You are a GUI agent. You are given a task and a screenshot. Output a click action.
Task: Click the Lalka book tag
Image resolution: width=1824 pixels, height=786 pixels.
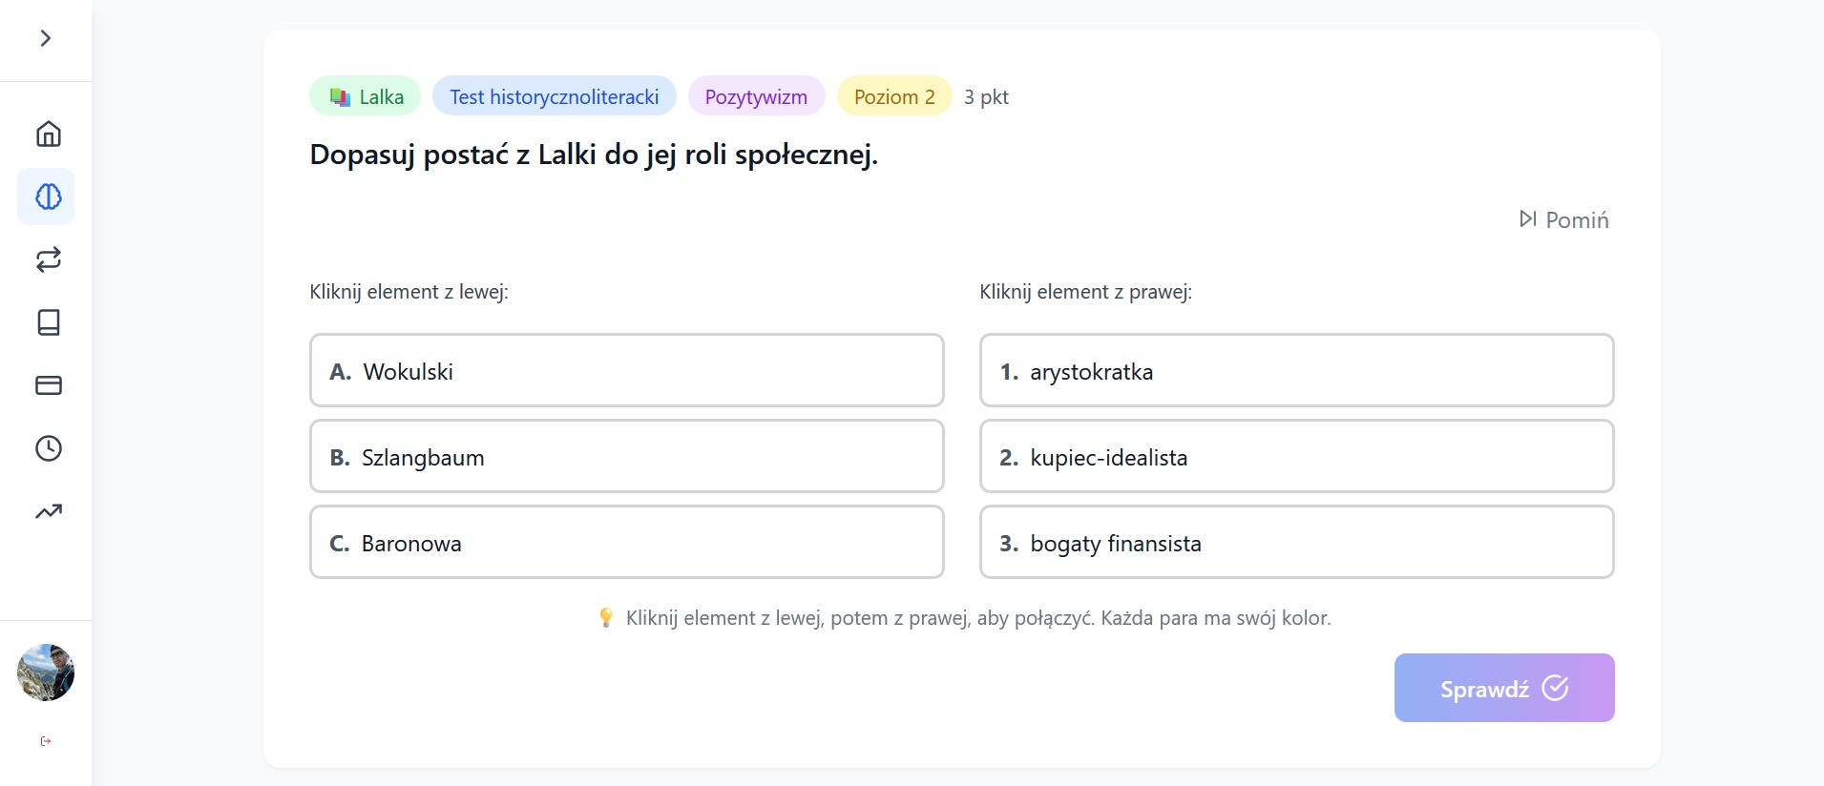tap(366, 96)
